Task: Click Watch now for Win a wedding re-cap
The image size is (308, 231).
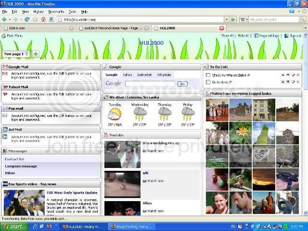Action: (x=153, y=151)
